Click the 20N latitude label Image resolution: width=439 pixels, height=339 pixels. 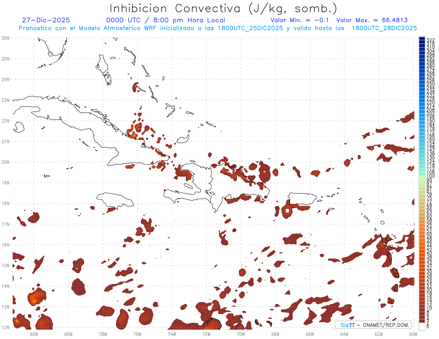[x=5, y=162]
